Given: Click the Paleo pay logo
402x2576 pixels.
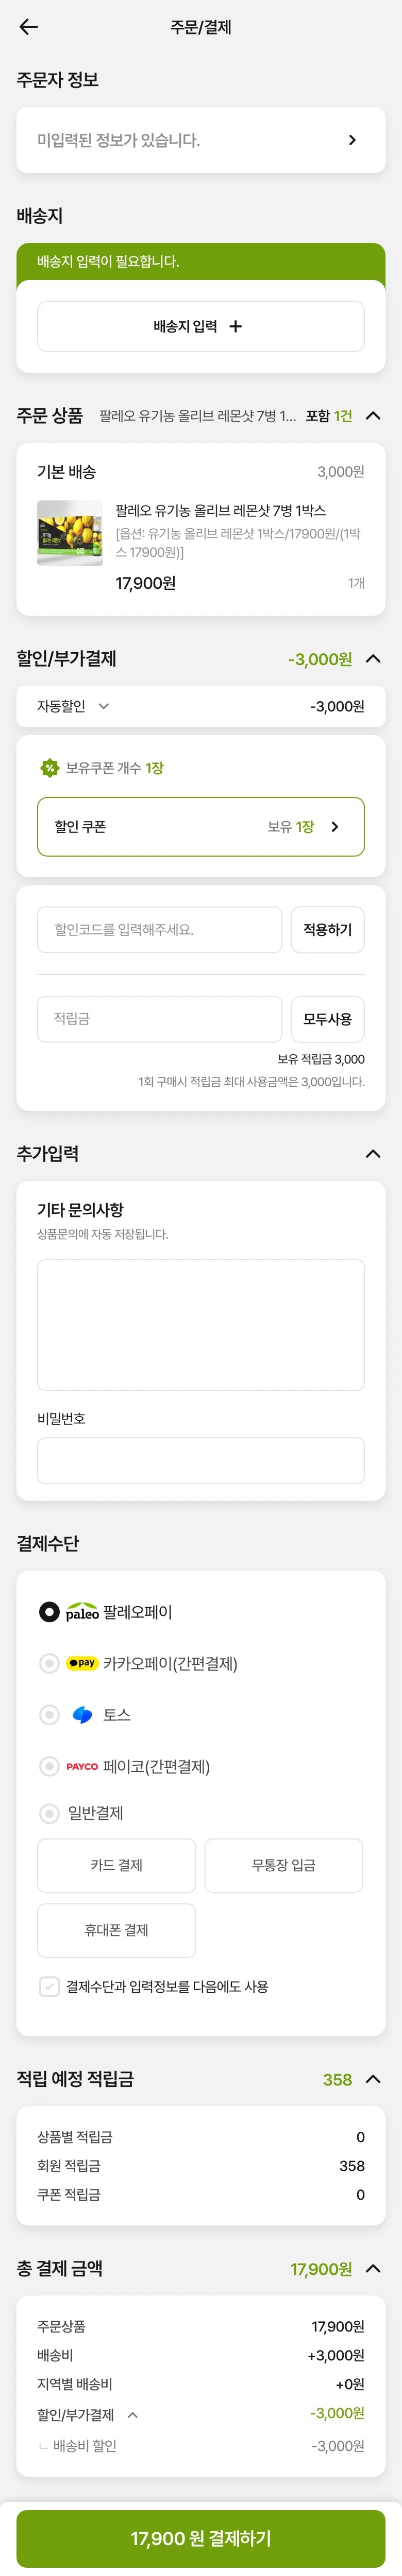Looking at the screenshot, I should tap(82, 1612).
